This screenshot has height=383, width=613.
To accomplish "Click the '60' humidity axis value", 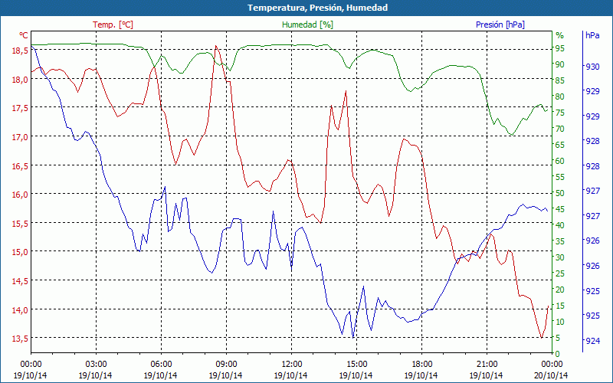I will [560, 161].
